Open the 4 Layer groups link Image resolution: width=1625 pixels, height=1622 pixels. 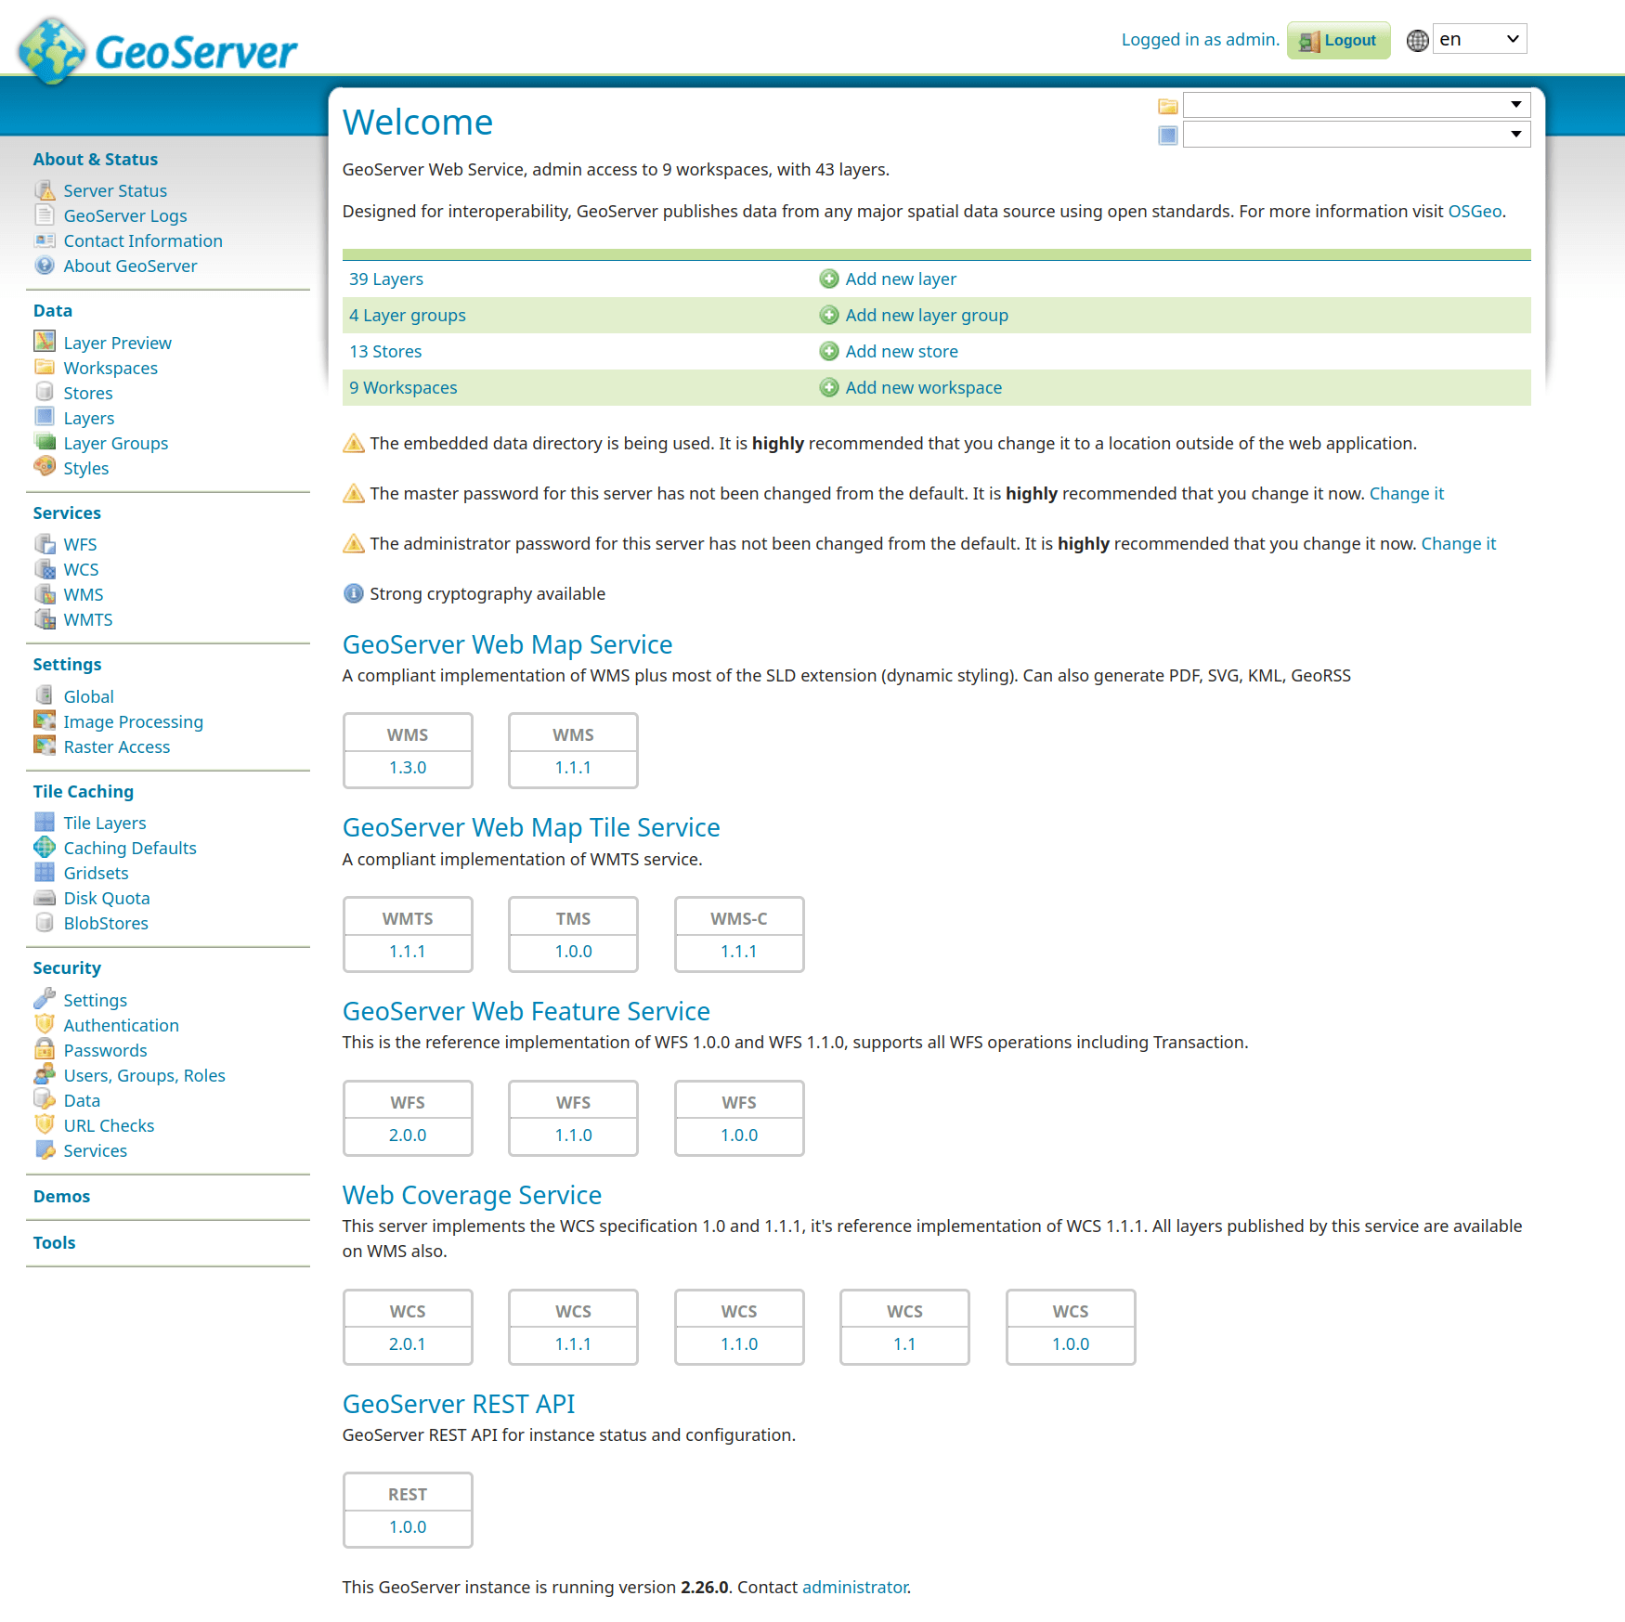point(408,315)
